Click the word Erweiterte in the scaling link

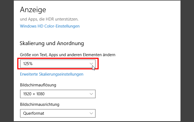(x=29, y=74)
